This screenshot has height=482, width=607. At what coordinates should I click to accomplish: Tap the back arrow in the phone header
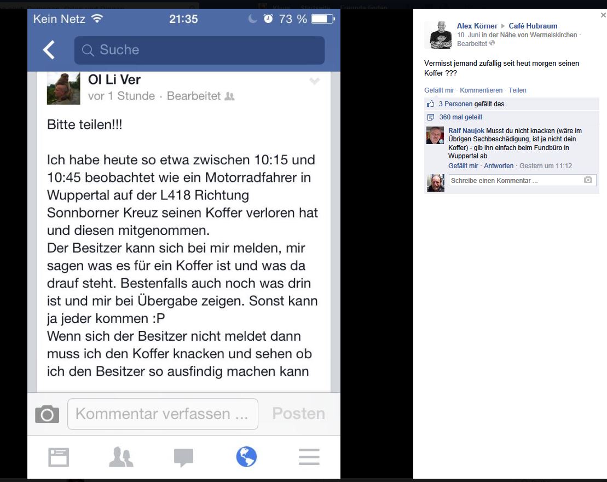coord(49,50)
